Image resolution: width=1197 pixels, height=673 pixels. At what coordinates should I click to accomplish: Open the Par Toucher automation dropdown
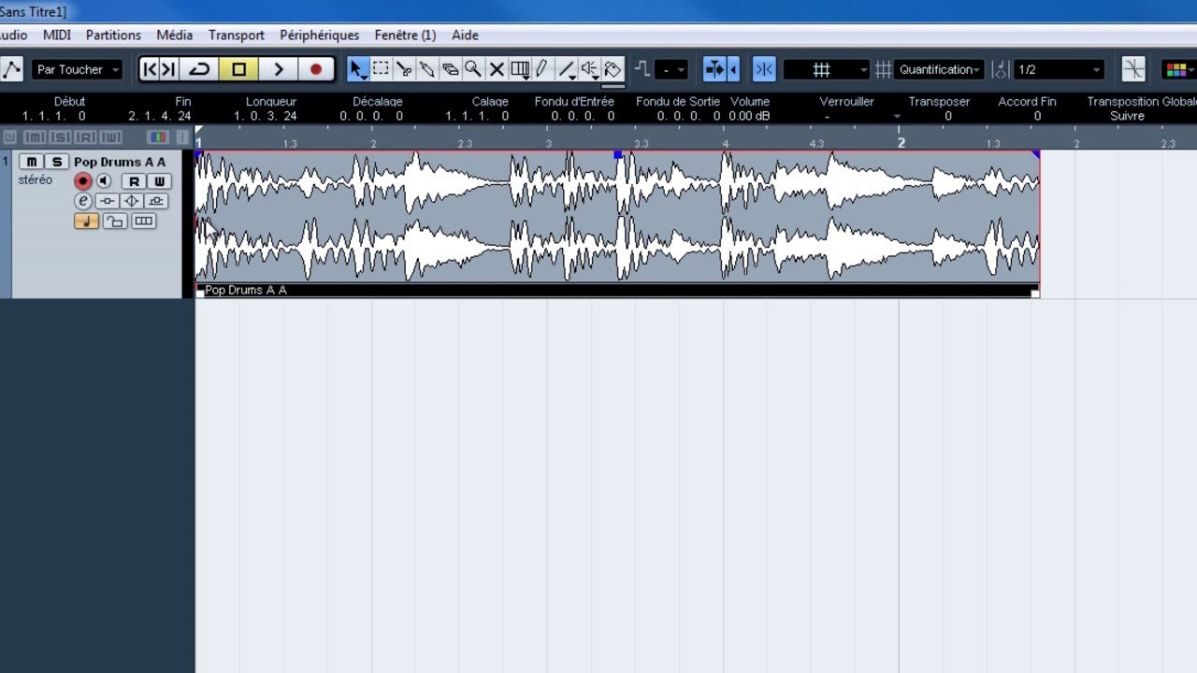tap(79, 69)
